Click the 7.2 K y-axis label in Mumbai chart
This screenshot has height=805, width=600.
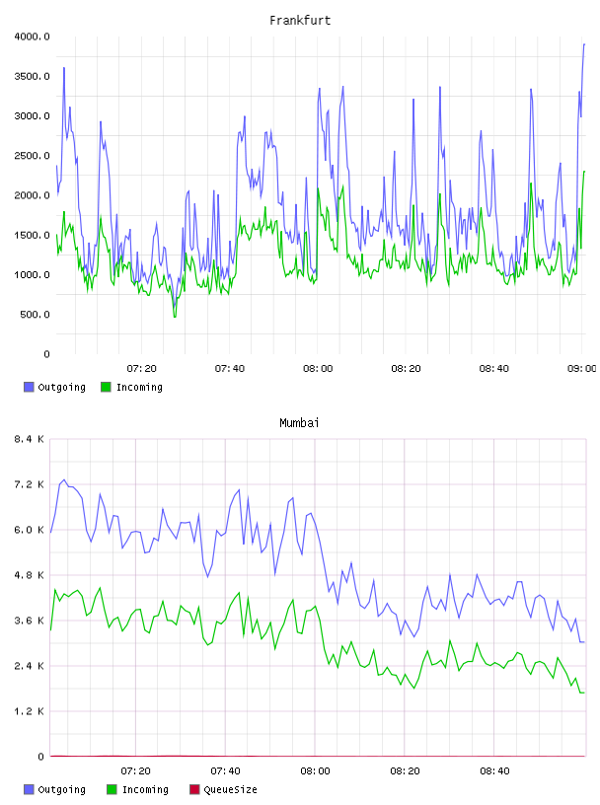click(30, 484)
